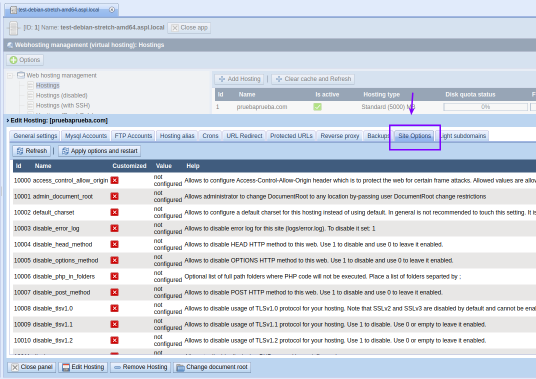Click the pruebaprueba.com hosting name cell
Screen dimensions: 536x379
click(x=262, y=107)
